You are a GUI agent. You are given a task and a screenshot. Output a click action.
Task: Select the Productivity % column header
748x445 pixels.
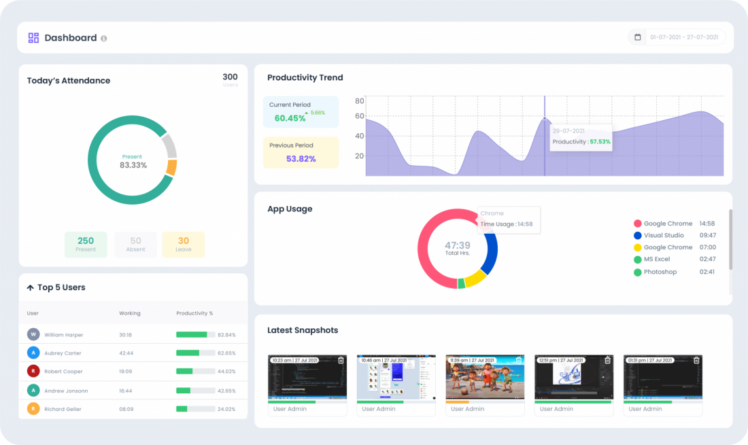[194, 313]
